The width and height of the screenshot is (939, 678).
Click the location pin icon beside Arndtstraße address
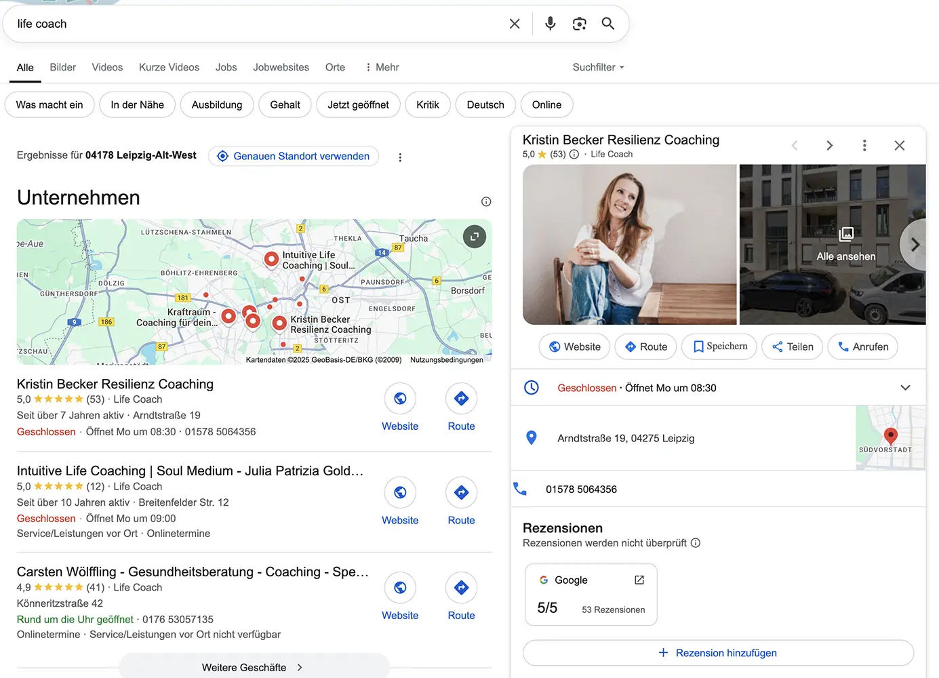pos(532,438)
